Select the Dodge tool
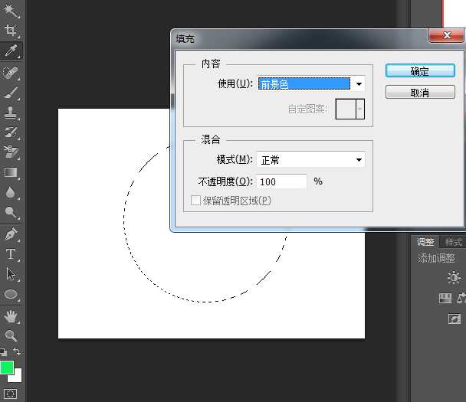Viewport: 466px width, 402px height. [11, 212]
